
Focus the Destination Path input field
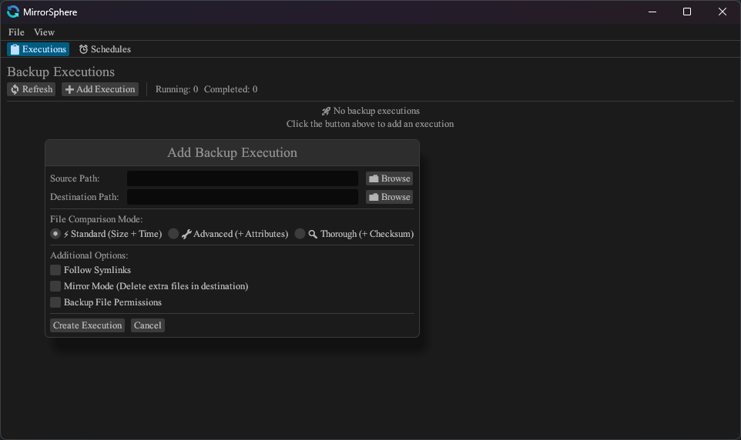click(243, 197)
